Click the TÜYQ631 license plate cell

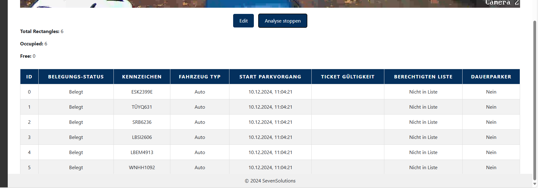[142, 107]
